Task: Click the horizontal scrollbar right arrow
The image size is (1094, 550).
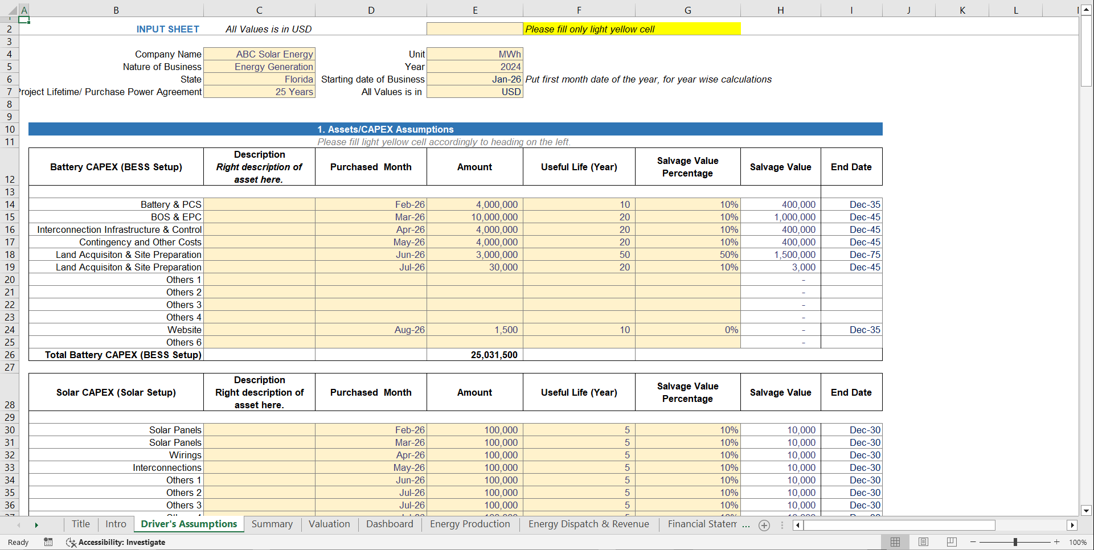Action: coord(1073,525)
